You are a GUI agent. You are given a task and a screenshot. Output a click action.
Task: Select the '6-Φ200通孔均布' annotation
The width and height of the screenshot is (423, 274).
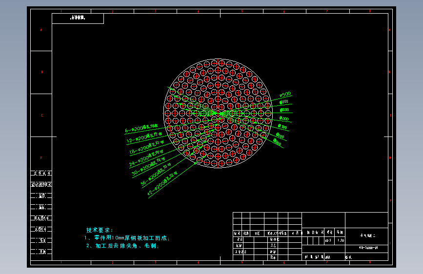click(x=141, y=128)
